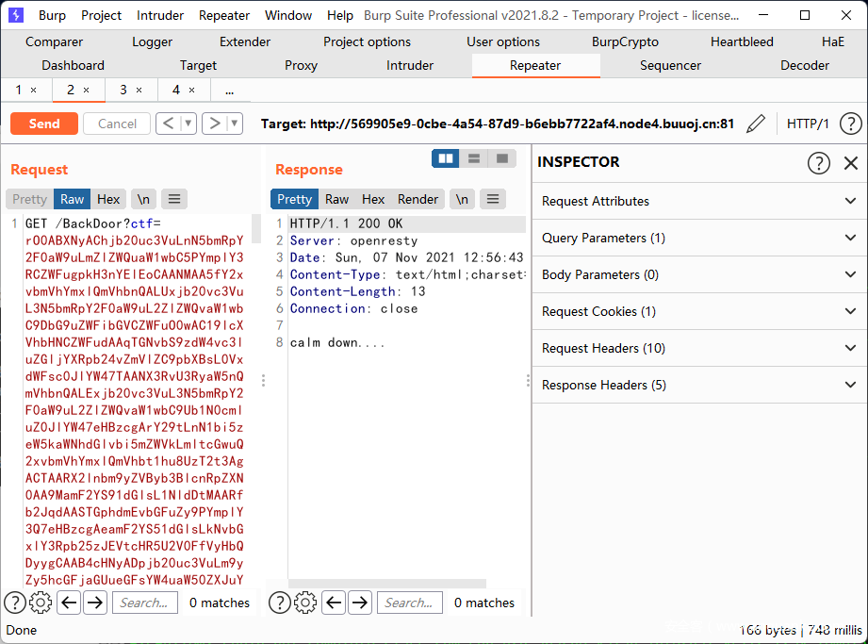Image resolution: width=868 pixels, height=644 pixels.
Task: Expand Query Parameters (1) section
Action: click(x=699, y=239)
